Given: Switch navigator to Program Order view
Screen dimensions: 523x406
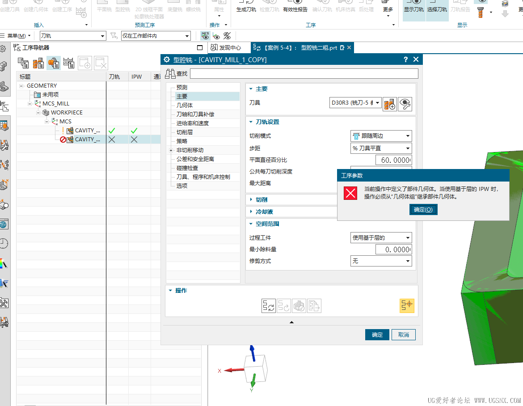Looking at the screenshot, I should (23, 63).
